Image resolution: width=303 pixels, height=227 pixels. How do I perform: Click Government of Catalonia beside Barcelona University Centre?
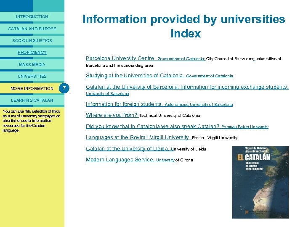click(x=181, y=59)
